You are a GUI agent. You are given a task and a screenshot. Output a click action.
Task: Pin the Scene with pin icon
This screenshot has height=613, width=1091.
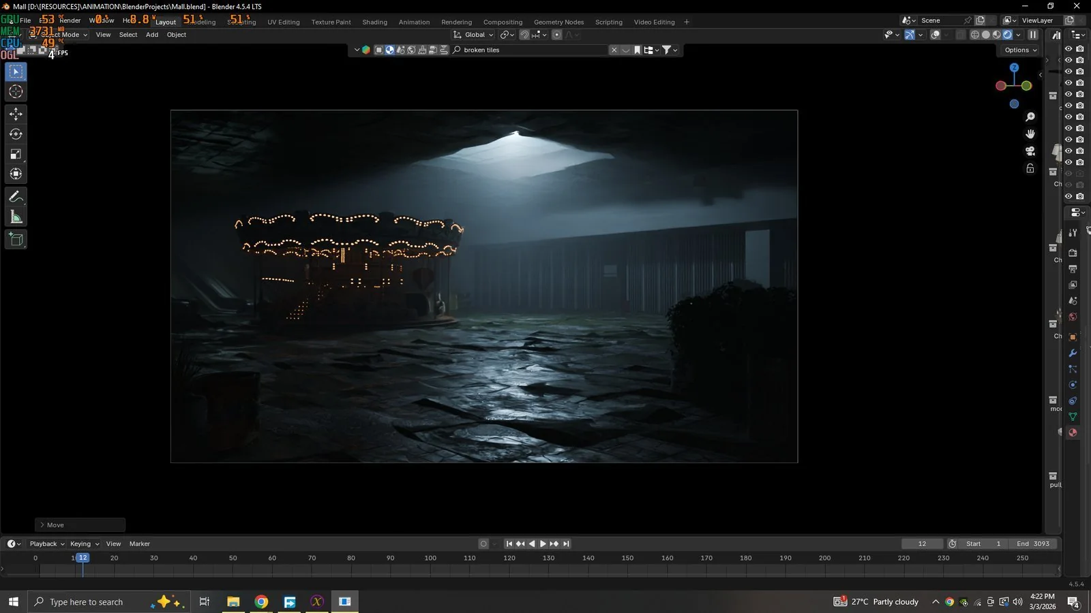[x=967, y=20]
